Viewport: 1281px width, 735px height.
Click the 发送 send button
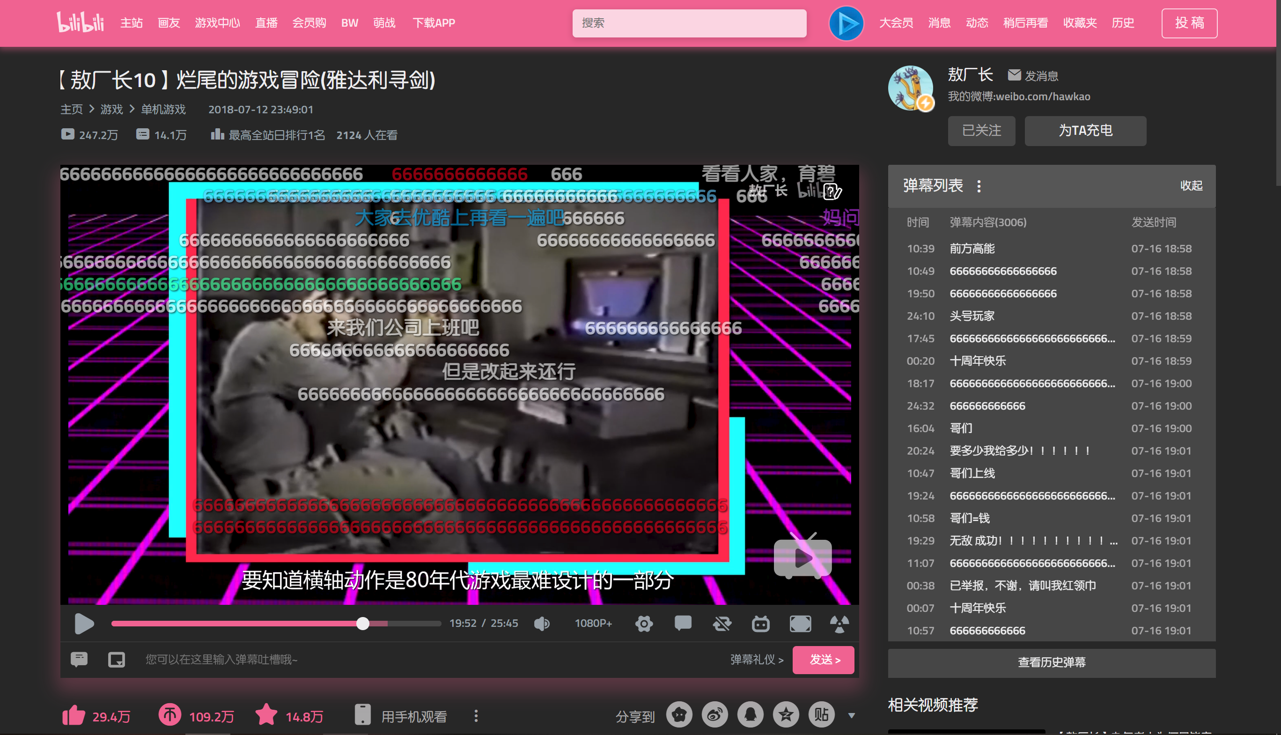click(823, 660)
